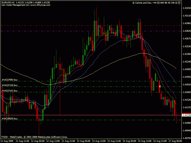Click the 1.42385 price scale label
The image size is (191, 143).
click(x=187, y=54)
